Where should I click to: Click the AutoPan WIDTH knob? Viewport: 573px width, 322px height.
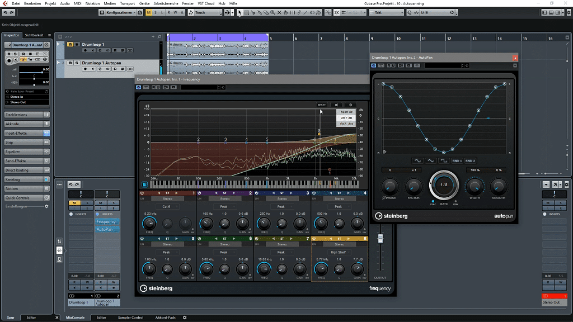[475, 187]
